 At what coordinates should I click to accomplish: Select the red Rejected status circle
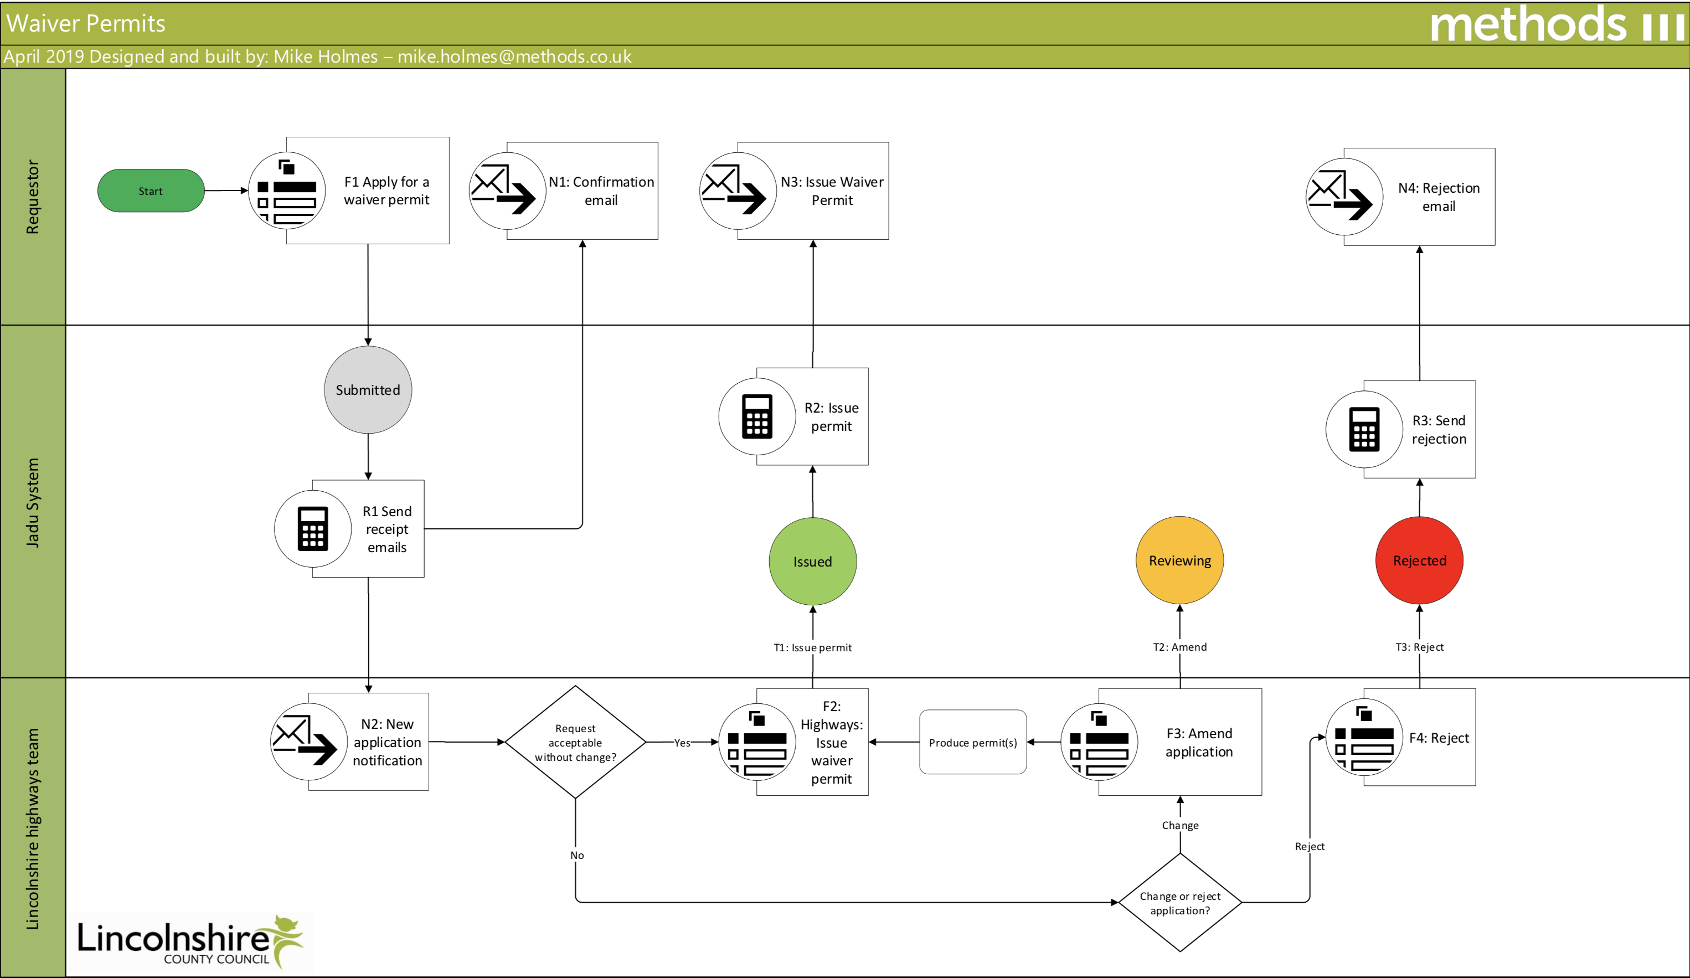coord(1419,561)
